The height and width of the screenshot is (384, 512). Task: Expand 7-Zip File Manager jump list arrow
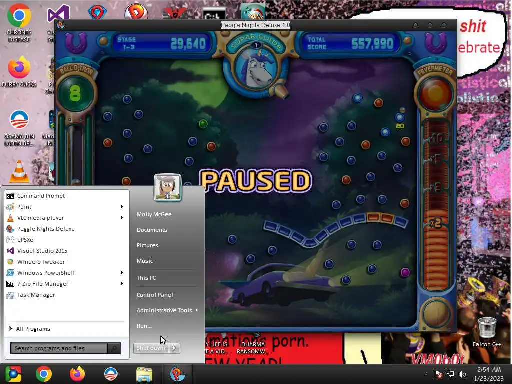tap(122, 284)
